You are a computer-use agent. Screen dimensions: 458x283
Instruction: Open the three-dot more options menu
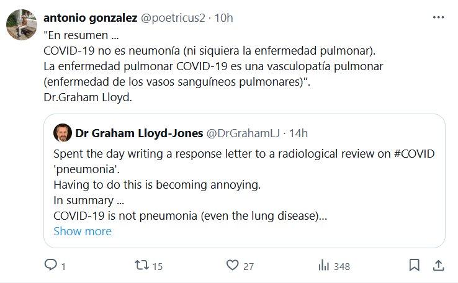pos(439,18)
